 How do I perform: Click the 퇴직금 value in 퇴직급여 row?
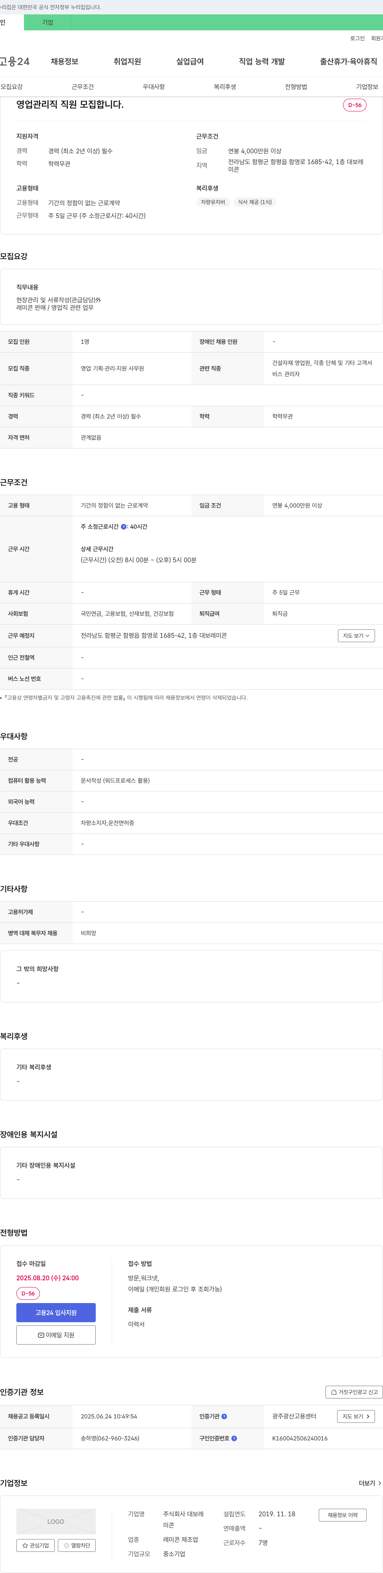[280, 614]
